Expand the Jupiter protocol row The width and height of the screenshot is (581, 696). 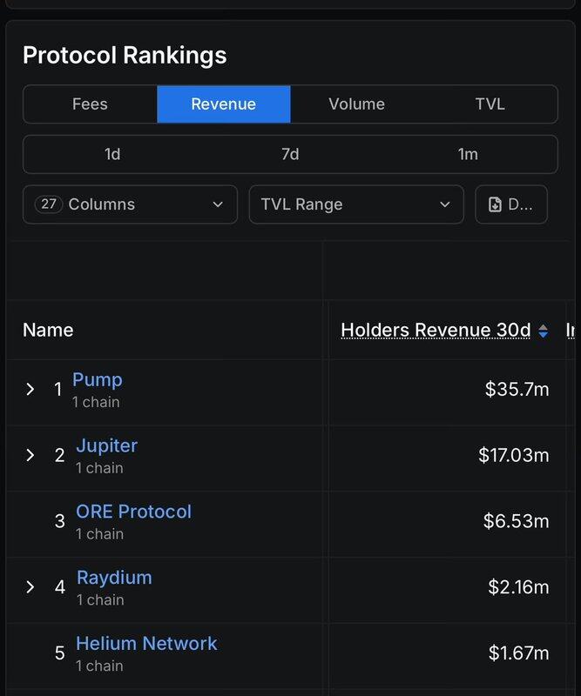tap(30, 455)
